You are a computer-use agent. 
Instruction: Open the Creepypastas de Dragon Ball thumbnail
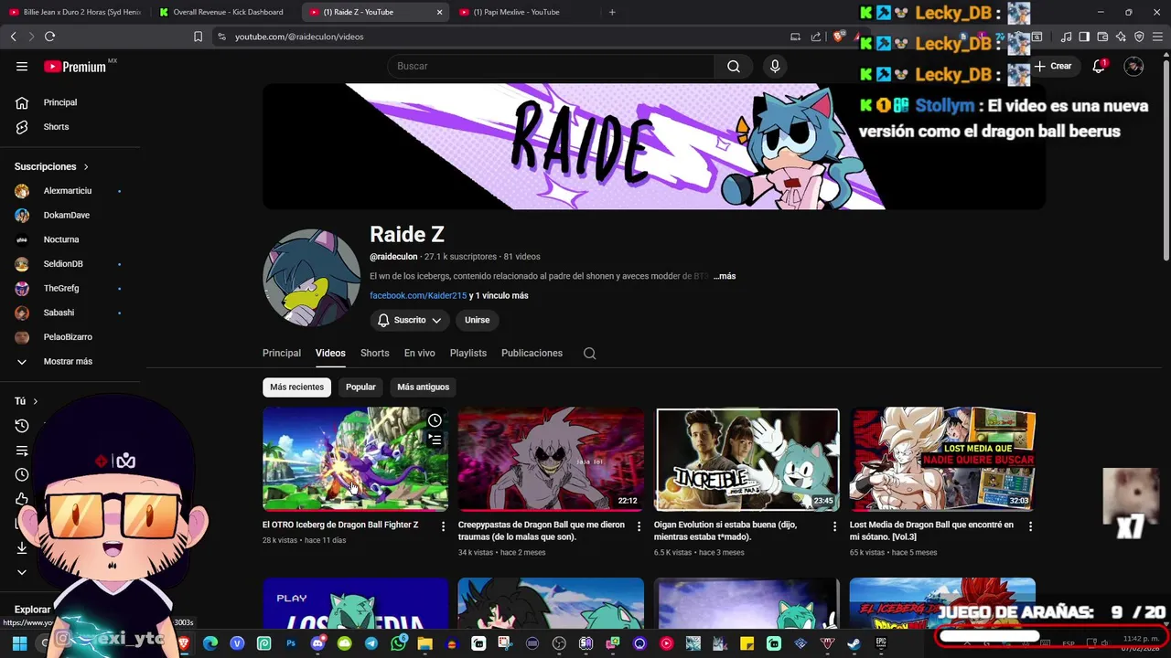click(551, 459)
